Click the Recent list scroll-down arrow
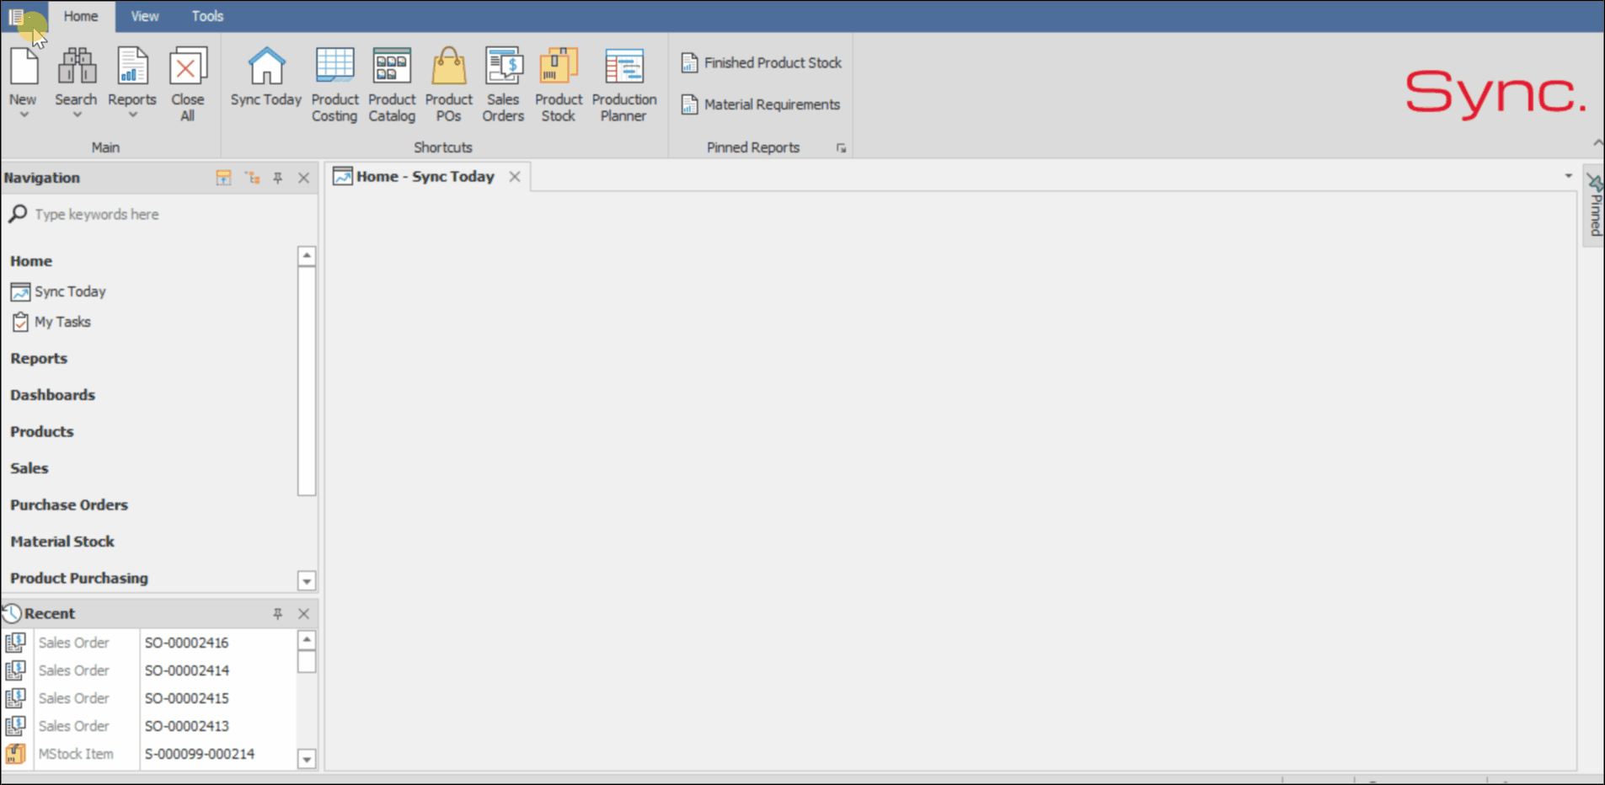 [307, 759]
